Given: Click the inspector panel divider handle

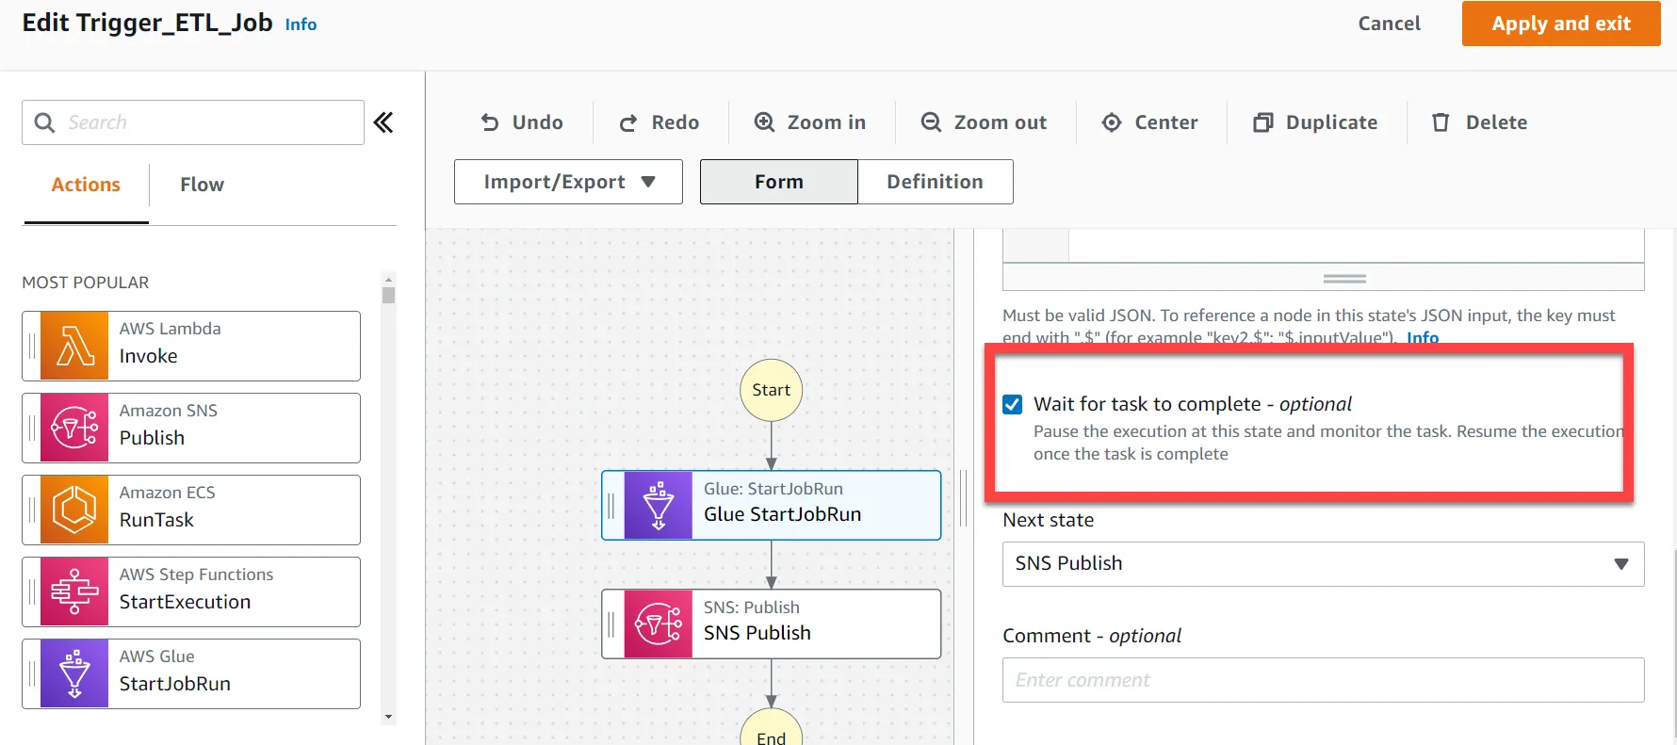Looking at the screenshot, I should pos(963,497).
